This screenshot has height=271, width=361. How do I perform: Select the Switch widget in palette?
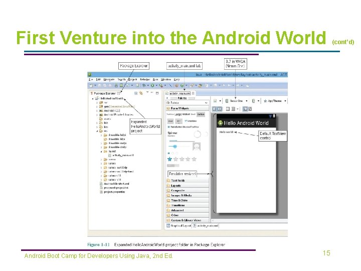click(173, 166)
